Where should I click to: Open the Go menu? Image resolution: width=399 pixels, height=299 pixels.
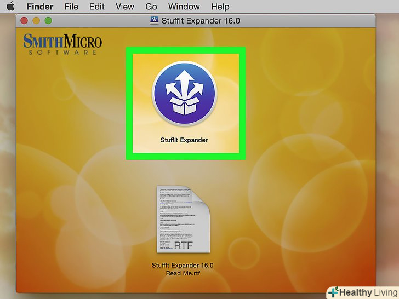point(151,7)
